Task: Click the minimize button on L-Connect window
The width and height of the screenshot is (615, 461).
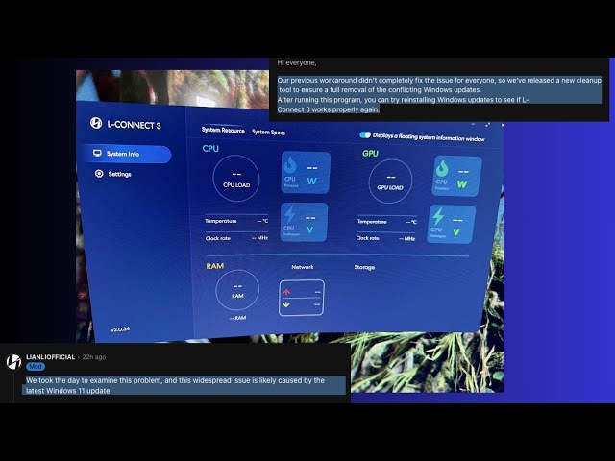Action: tap(473, 125)
